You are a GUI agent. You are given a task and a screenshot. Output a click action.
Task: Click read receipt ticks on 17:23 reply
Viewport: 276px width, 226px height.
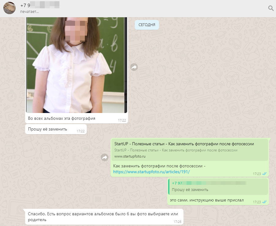(x=264, y=202)
